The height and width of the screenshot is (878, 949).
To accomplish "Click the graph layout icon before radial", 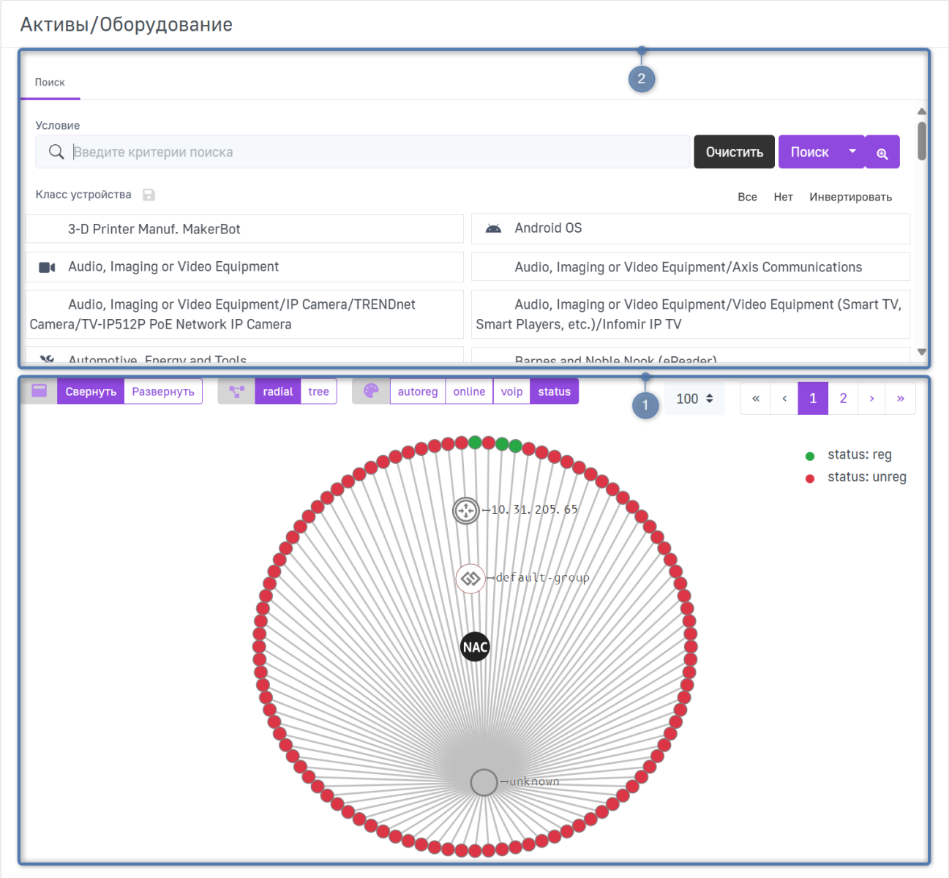I will pos(236,391).
